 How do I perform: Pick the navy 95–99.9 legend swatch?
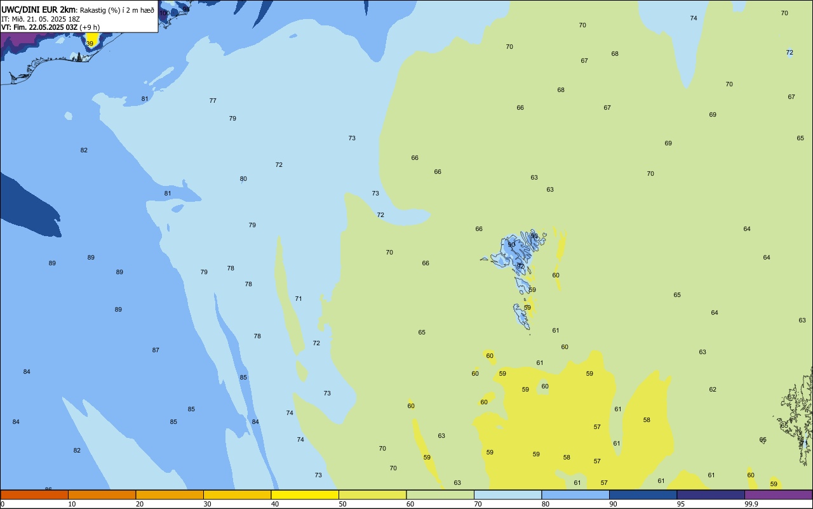pos(711,494)
